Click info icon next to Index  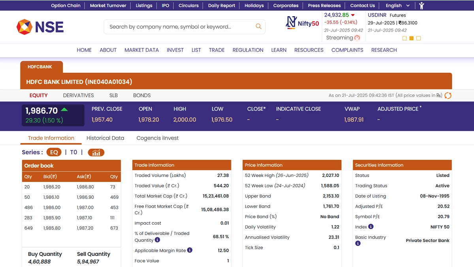[371, 227]
